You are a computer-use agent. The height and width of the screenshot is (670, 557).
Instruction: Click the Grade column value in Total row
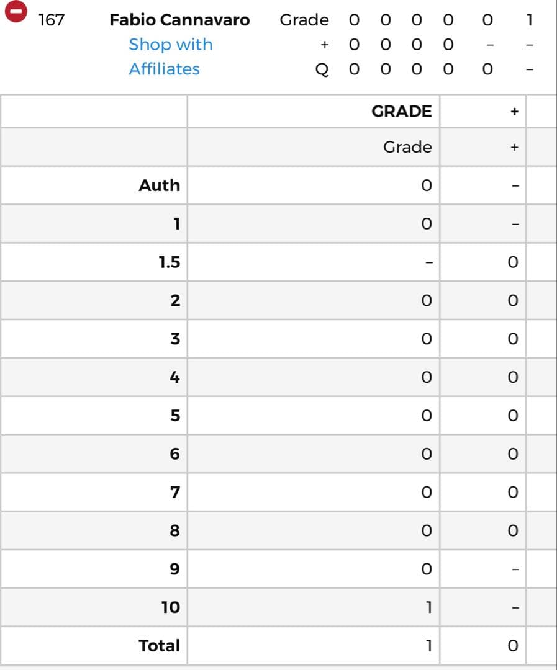point(428,645)
